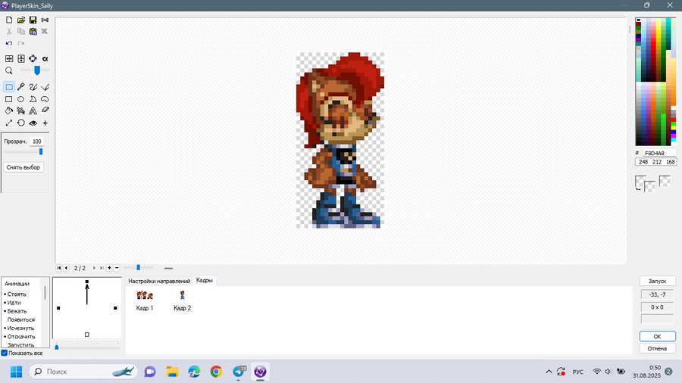Click the red value field 248
The height and width of the screenshot is (383, 682).
click(643, 161)
